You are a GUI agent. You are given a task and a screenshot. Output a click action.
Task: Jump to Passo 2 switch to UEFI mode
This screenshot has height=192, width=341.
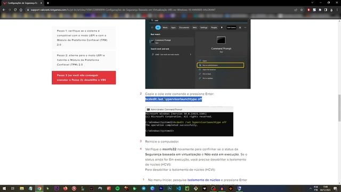tap(84, 60)
